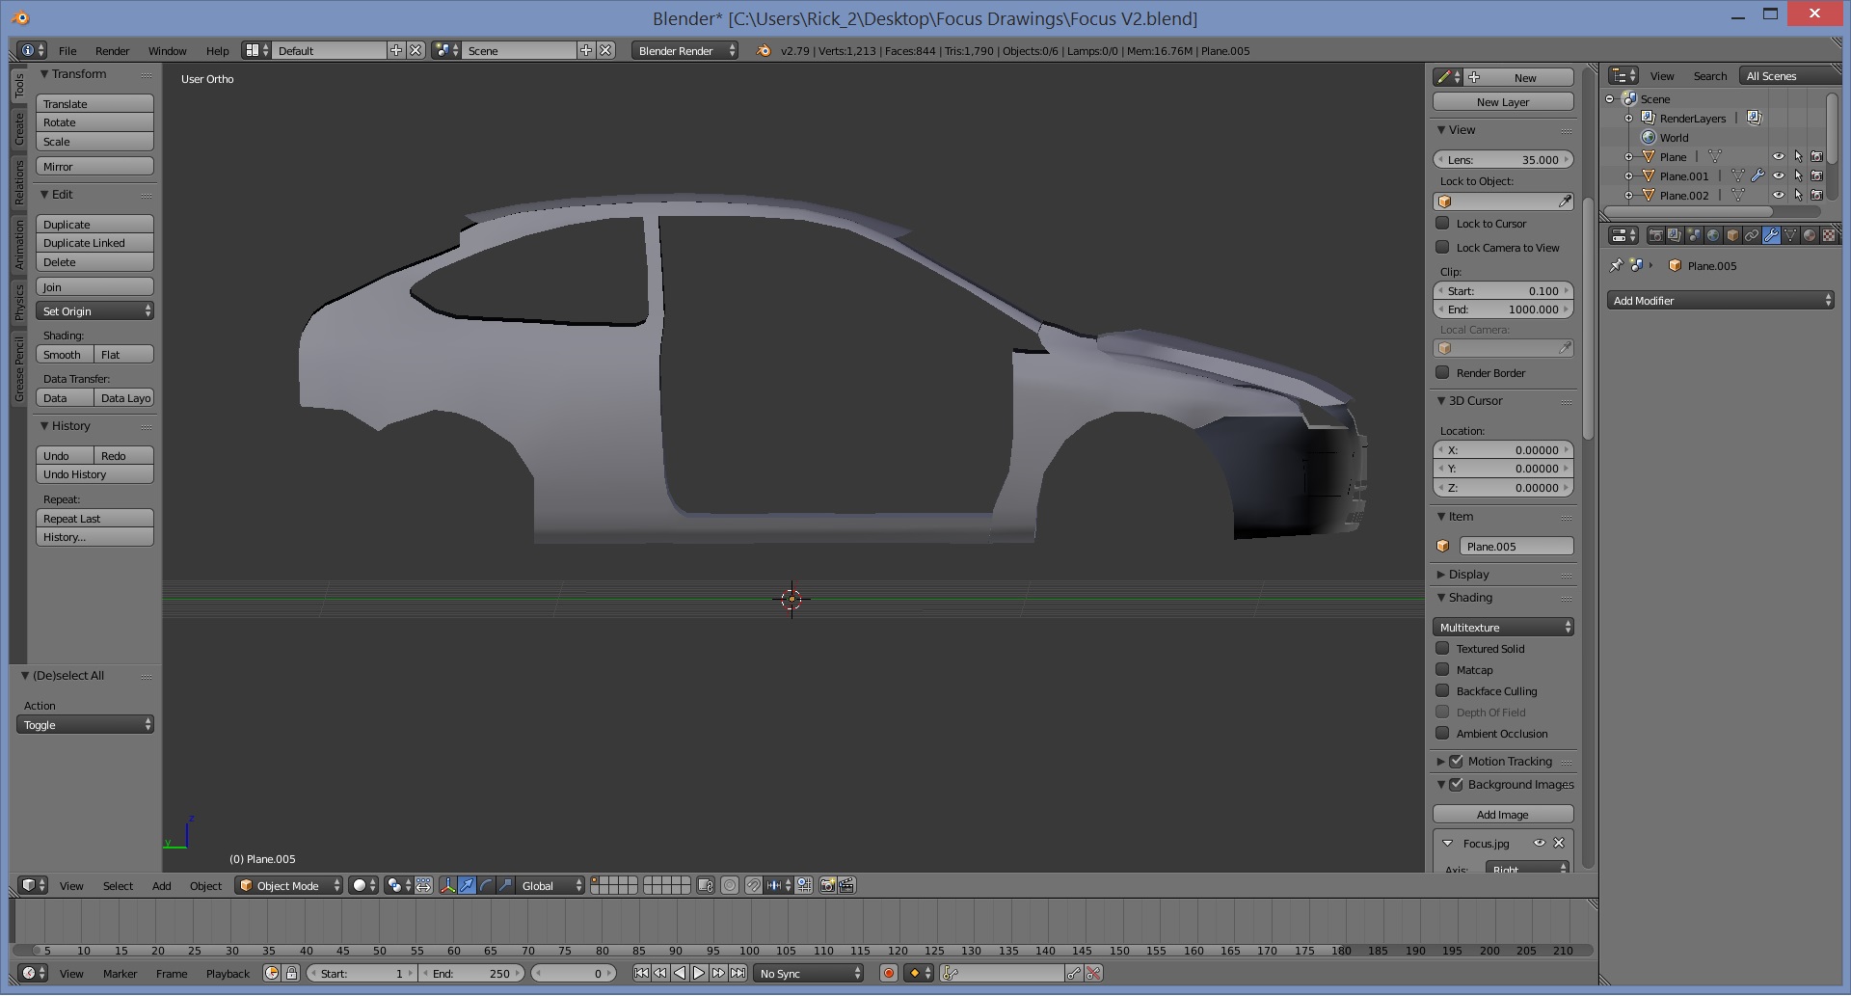Click the Lens value slider field
The image size is (1851, 996).
1502,160
